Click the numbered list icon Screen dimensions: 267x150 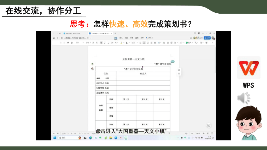181,43
